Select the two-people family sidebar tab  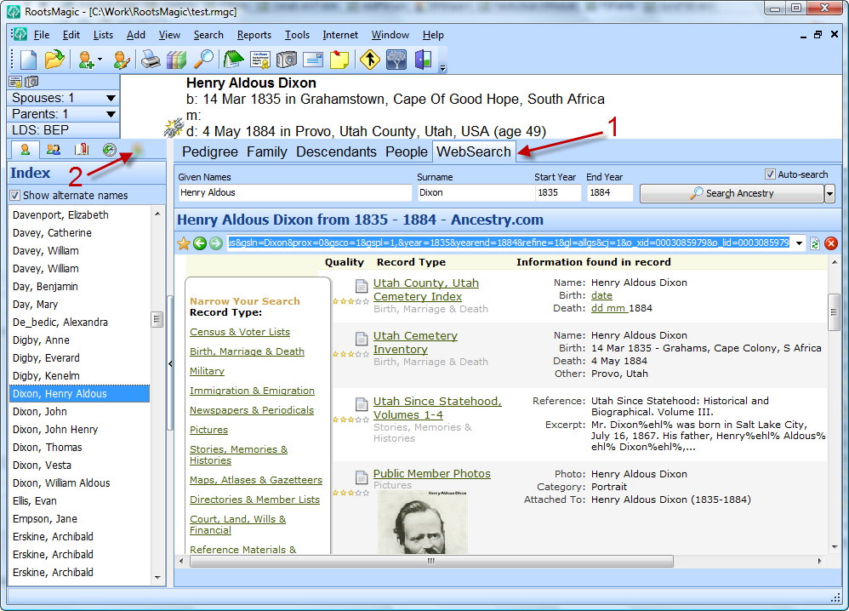(x=53, y=150)
